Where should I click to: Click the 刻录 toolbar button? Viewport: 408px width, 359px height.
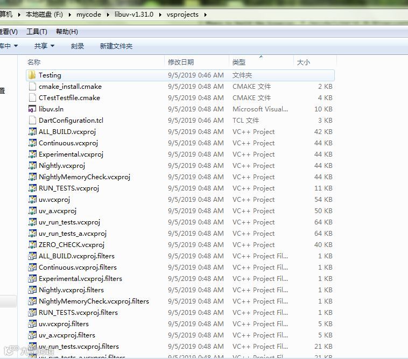click(78, 46)
